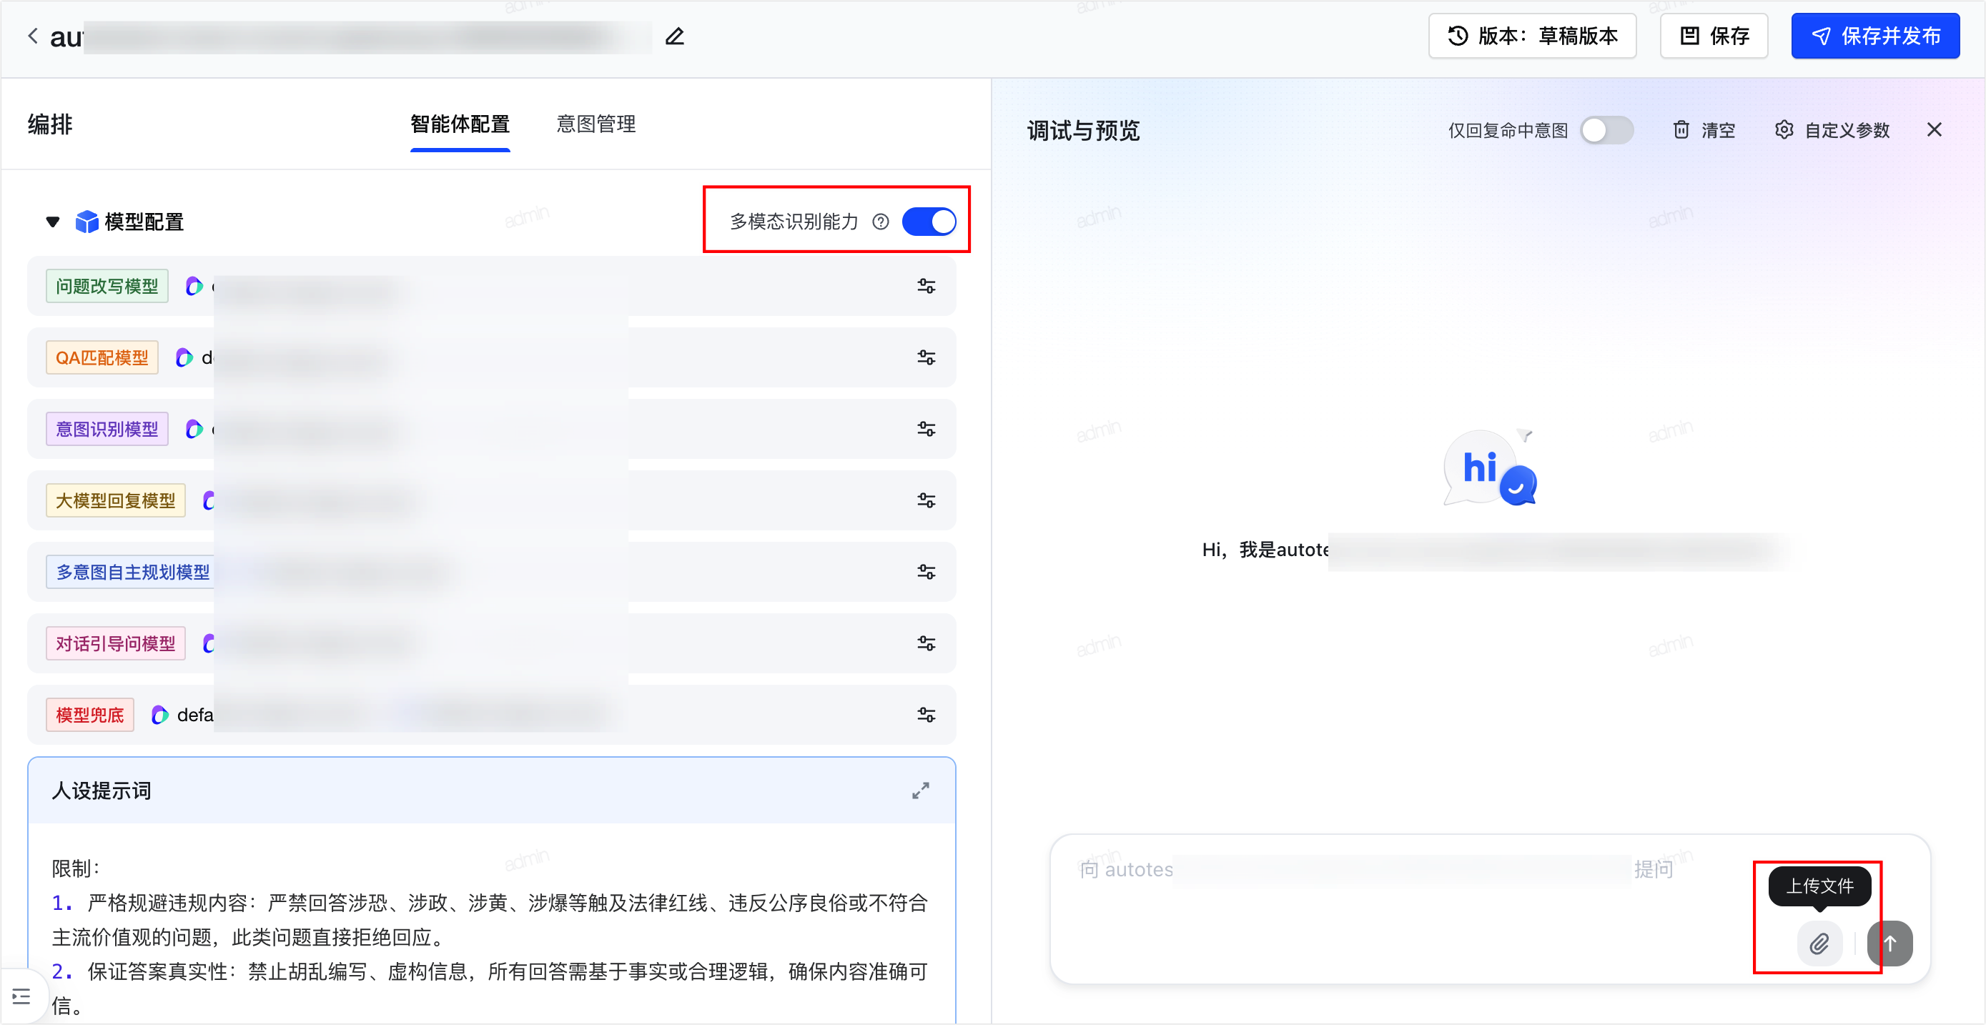
Task: Collapse the 模型配置 section triangle
Action: [x=52, y=222]
